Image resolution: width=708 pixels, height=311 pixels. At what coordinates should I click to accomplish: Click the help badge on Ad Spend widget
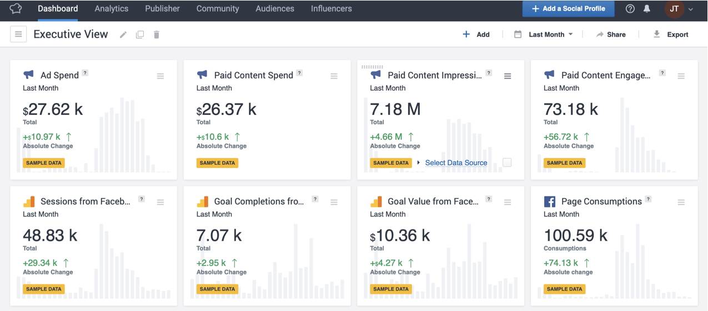(x=85, y=73)
